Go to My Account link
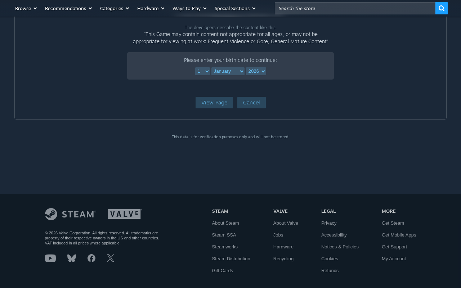461x288 pixels. (394, 259)
